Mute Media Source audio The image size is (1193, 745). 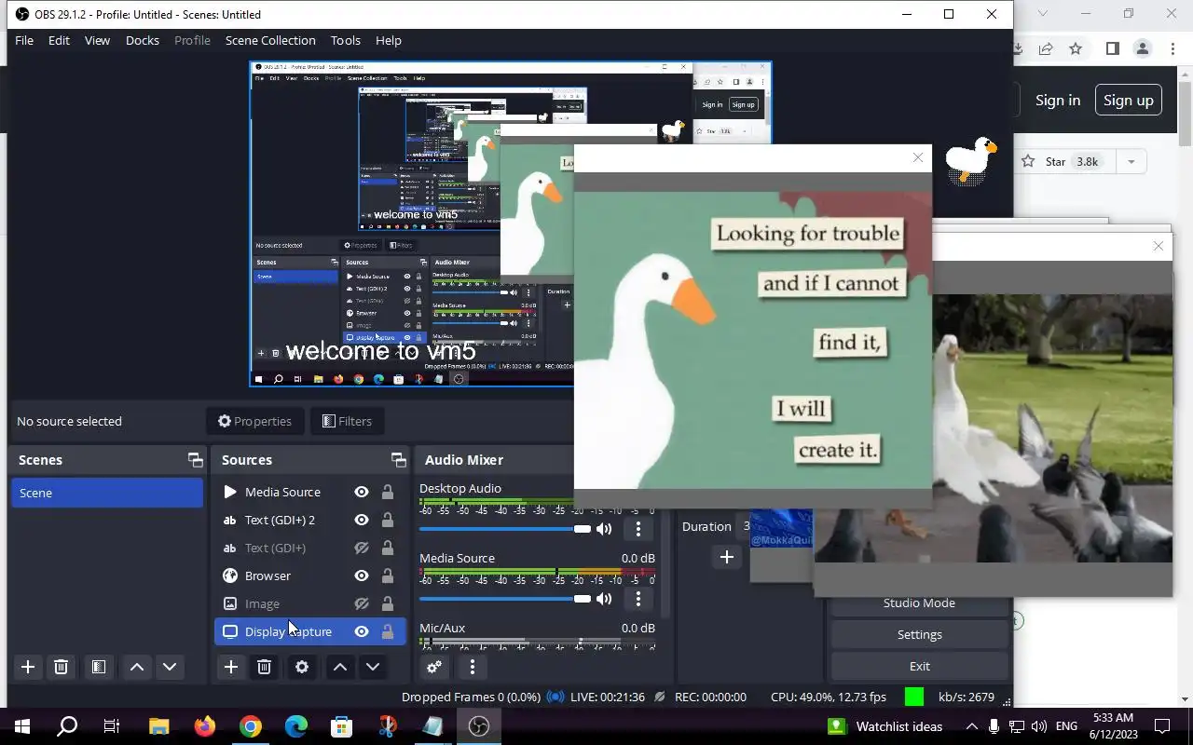click(x=605, y=599)
